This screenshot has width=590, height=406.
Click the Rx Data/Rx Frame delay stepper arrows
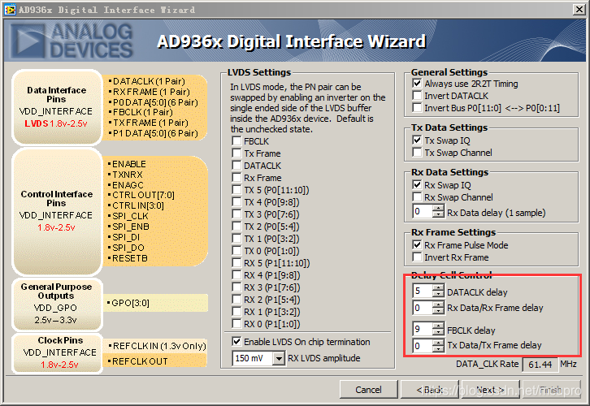[x=438, y=309]
